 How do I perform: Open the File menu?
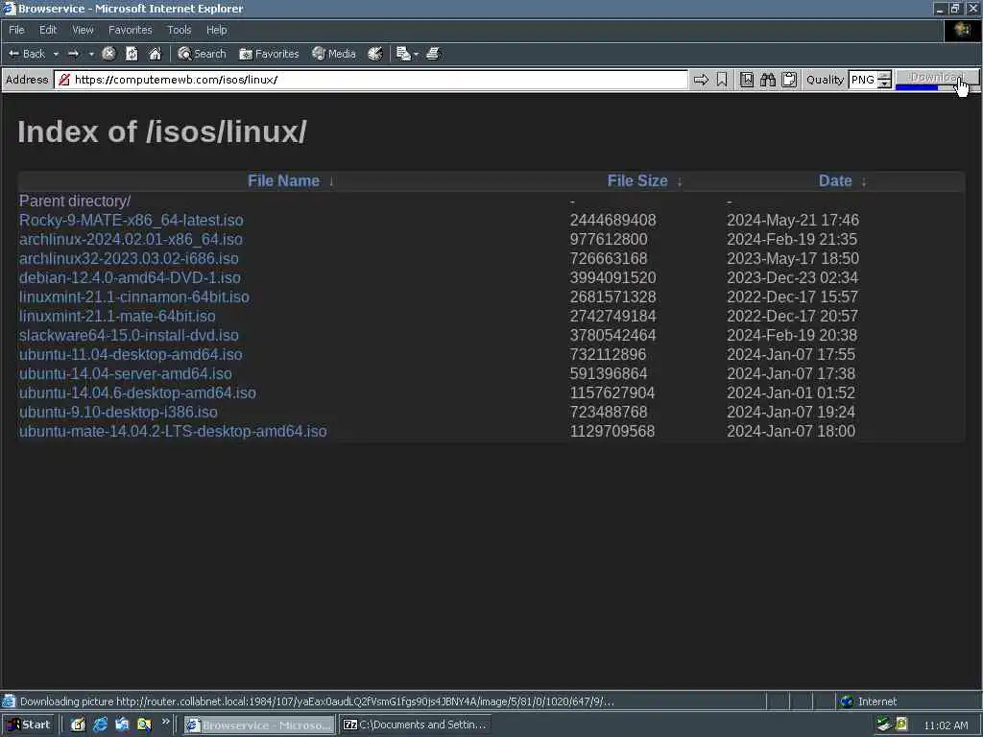pos(16,30)
